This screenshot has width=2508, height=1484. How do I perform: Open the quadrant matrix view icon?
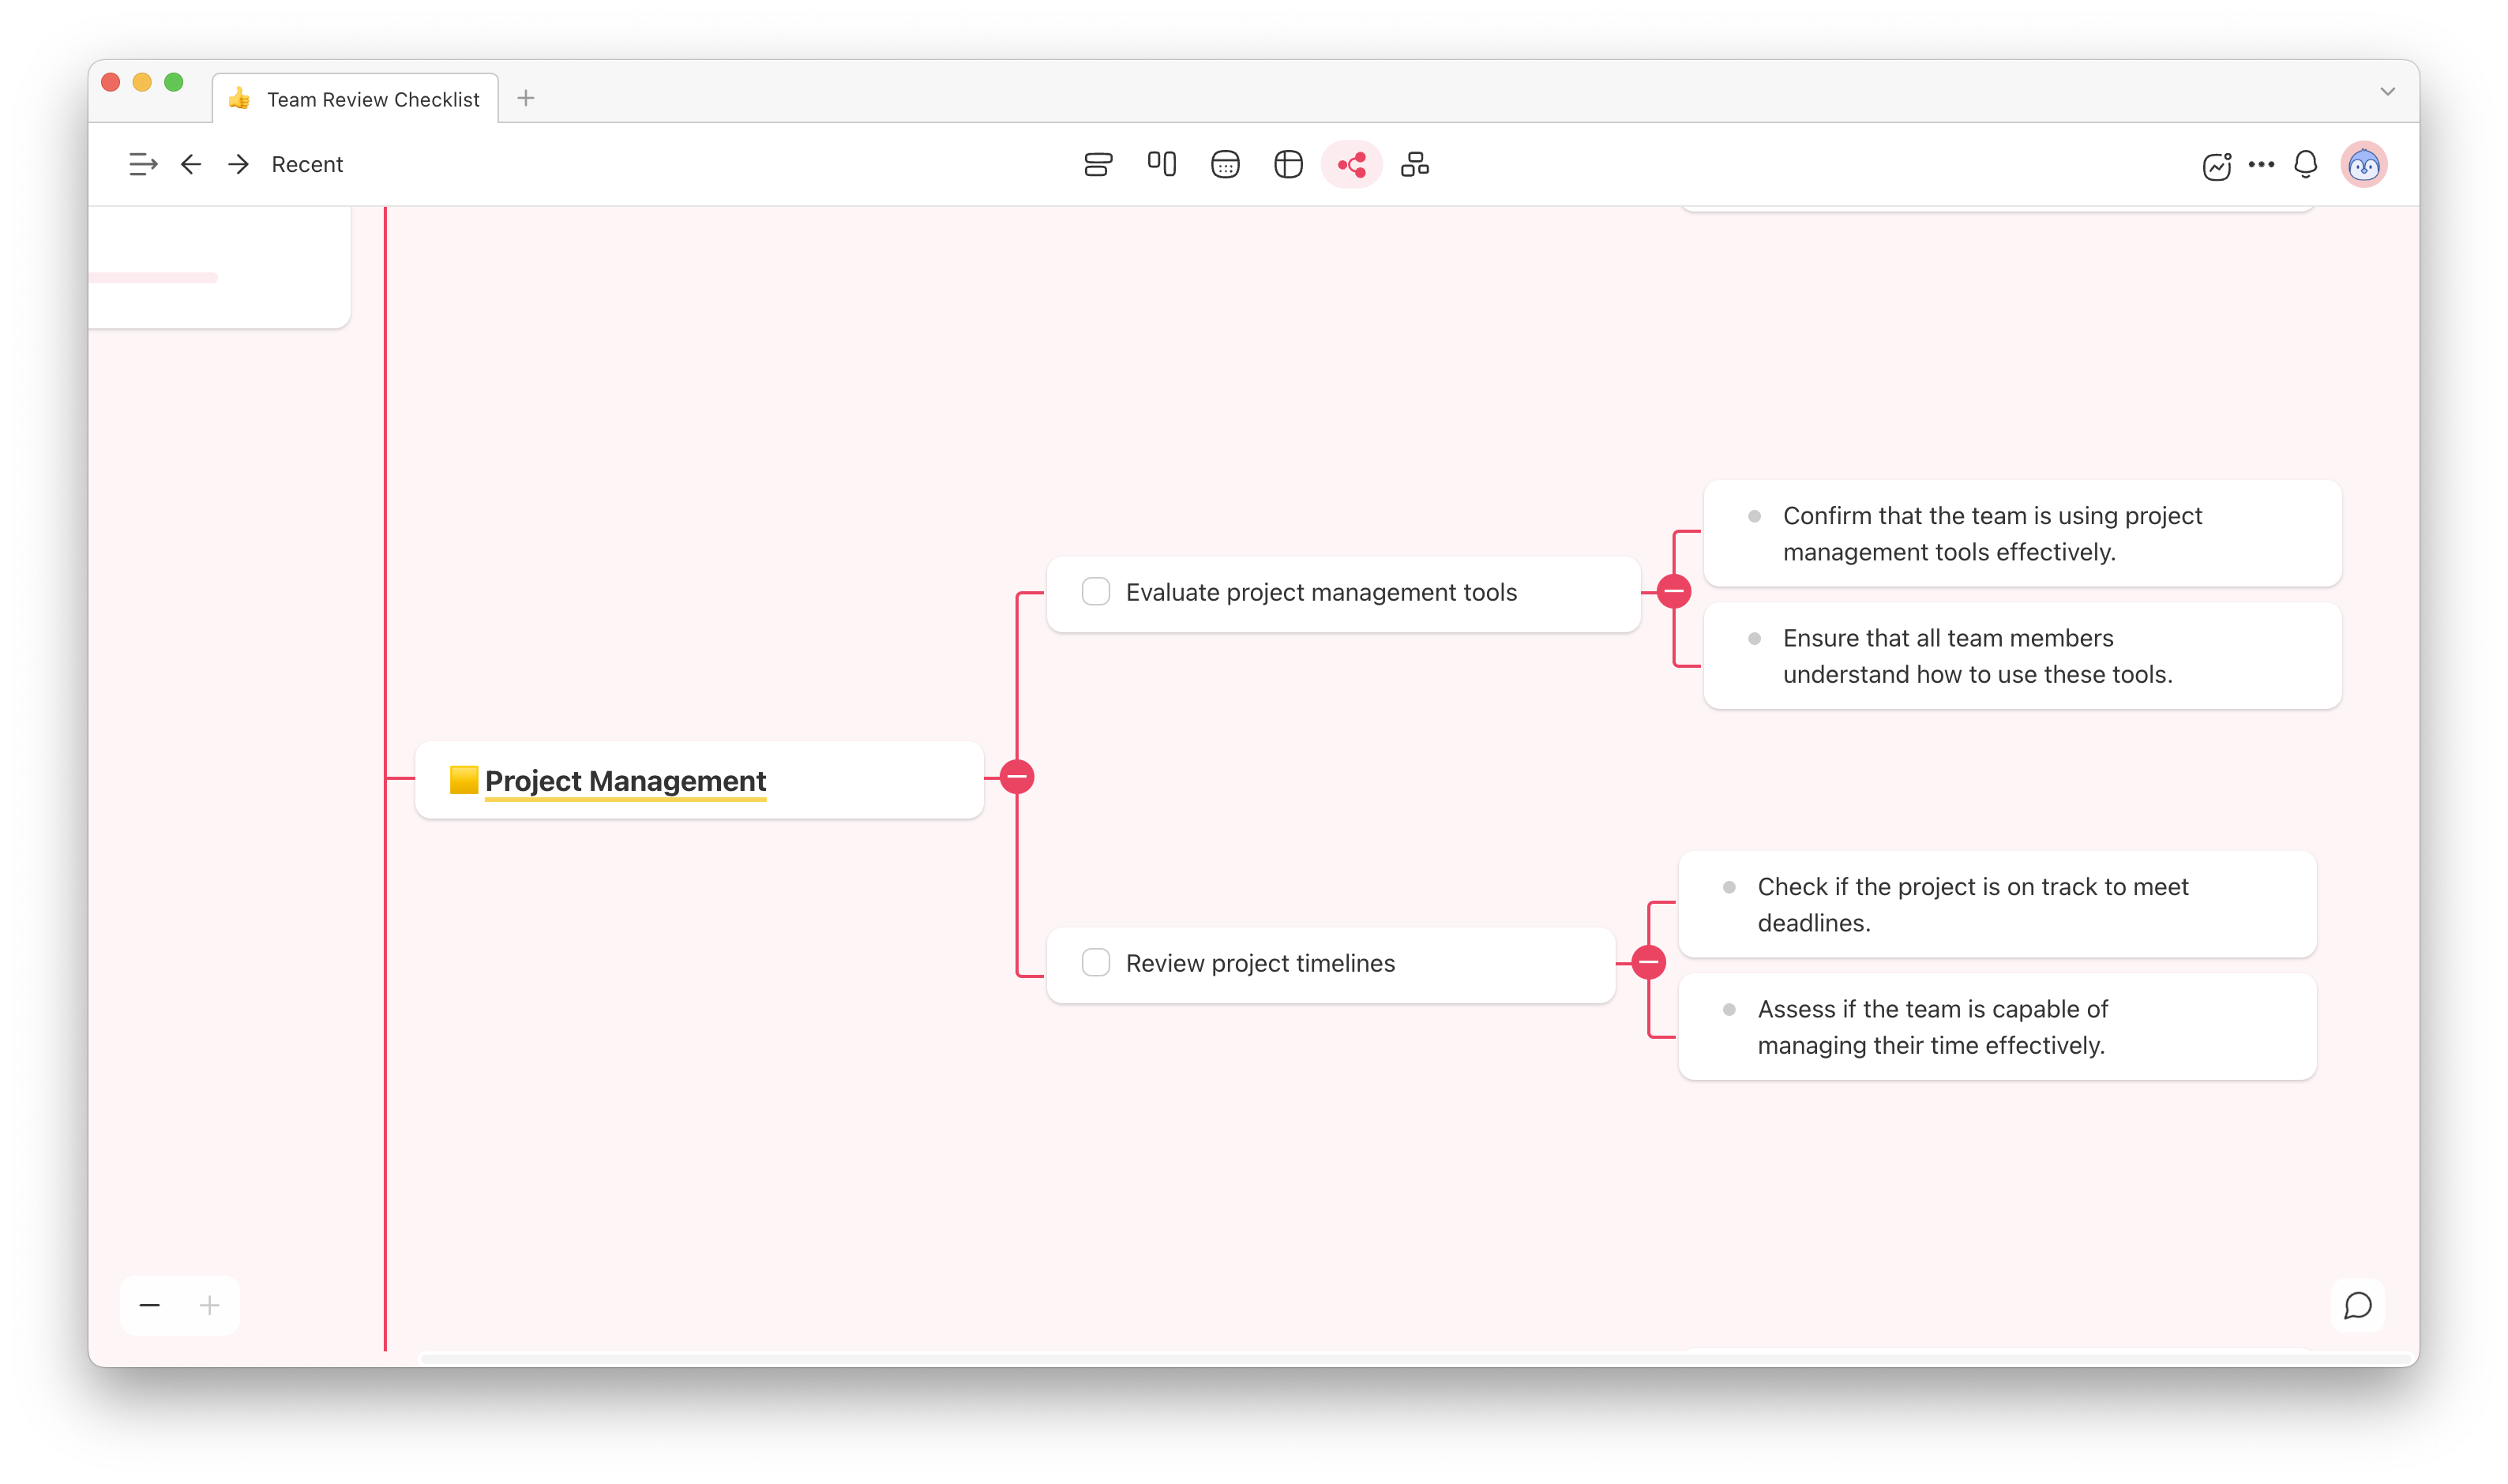tap(1289, 164)
